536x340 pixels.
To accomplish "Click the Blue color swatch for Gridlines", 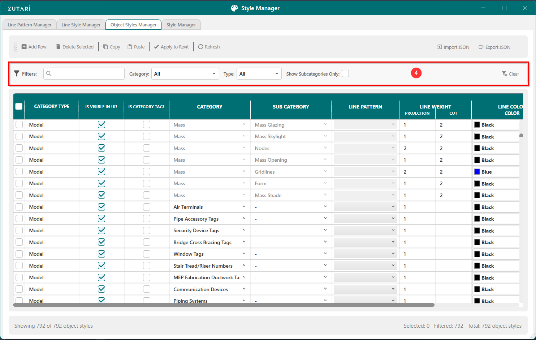I will (x=477, y=172).
